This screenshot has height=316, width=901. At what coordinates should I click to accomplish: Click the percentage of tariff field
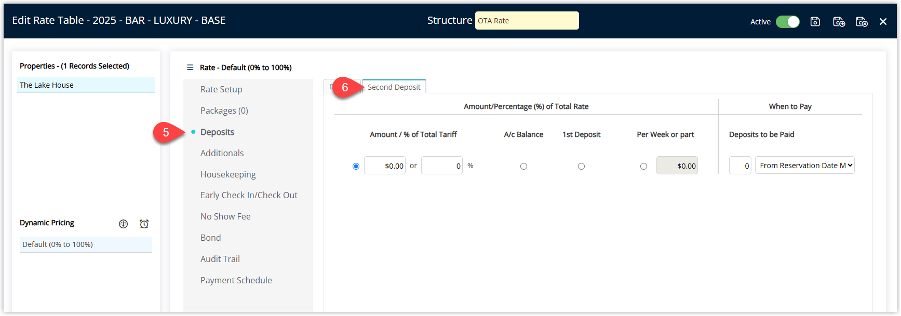[x=442, y=166]
